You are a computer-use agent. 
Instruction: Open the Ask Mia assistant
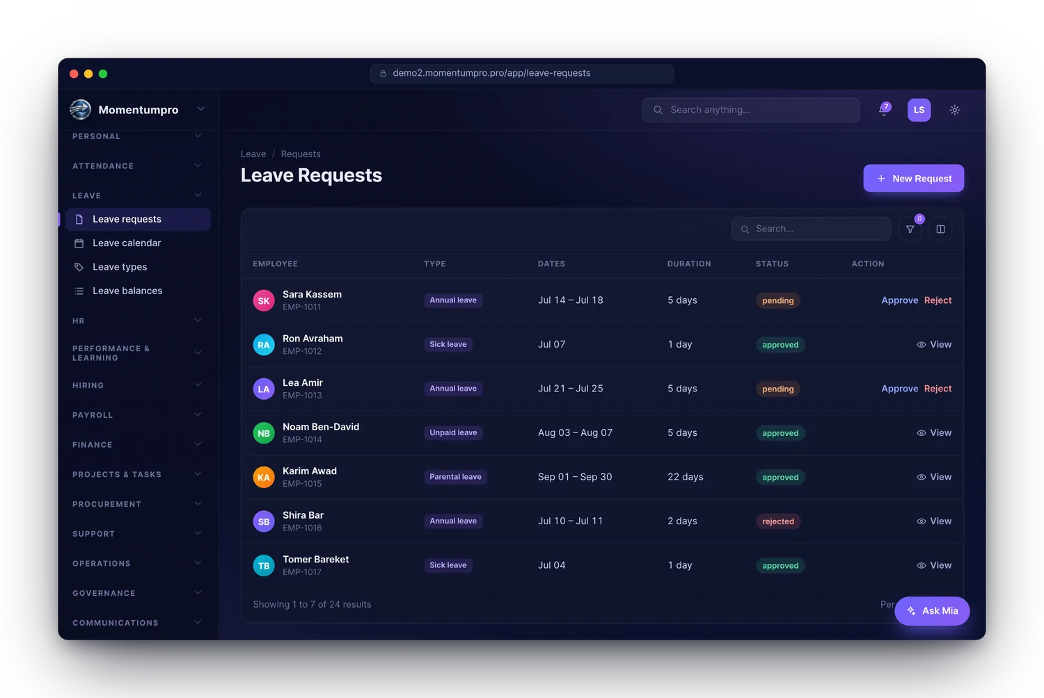point(932,611)
